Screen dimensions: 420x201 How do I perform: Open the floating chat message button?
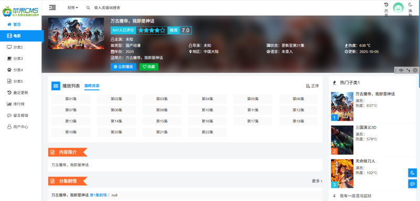point(413,184)
